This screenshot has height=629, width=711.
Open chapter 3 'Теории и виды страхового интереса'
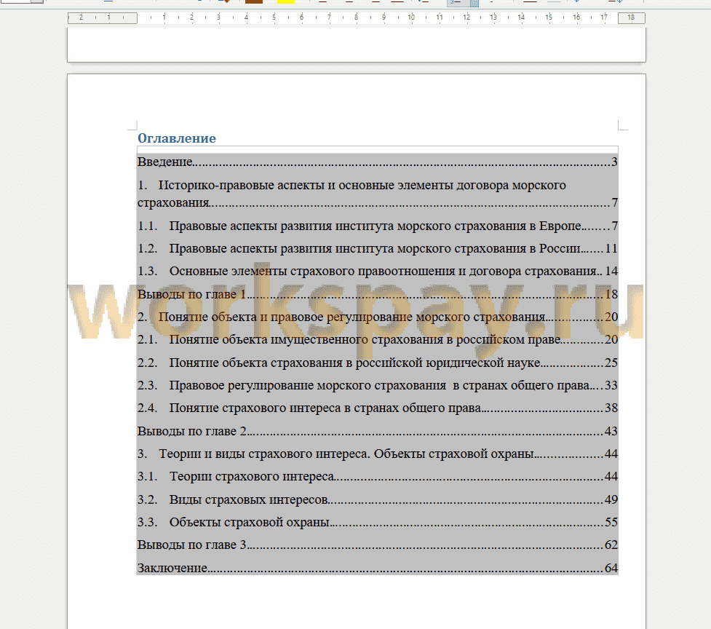pos(377,454)
